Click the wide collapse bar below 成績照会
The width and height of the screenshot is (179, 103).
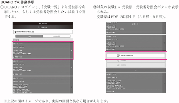(x=136, y=70)
